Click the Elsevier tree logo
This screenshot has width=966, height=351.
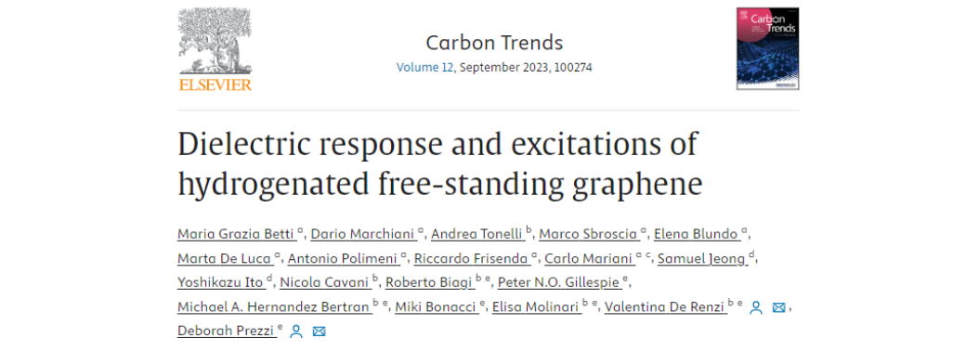(x=215, y=49)
